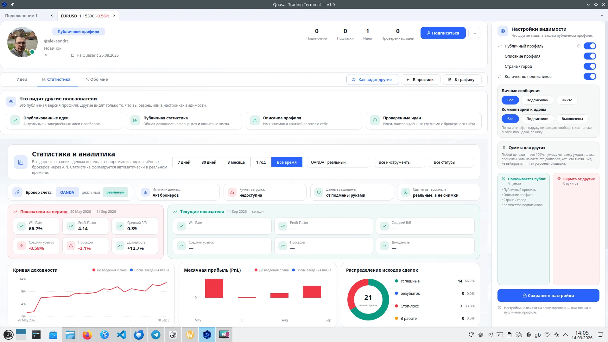608x342 pixels.
Task: Click the 'В профиль' back button
Action: pos(421,80)
